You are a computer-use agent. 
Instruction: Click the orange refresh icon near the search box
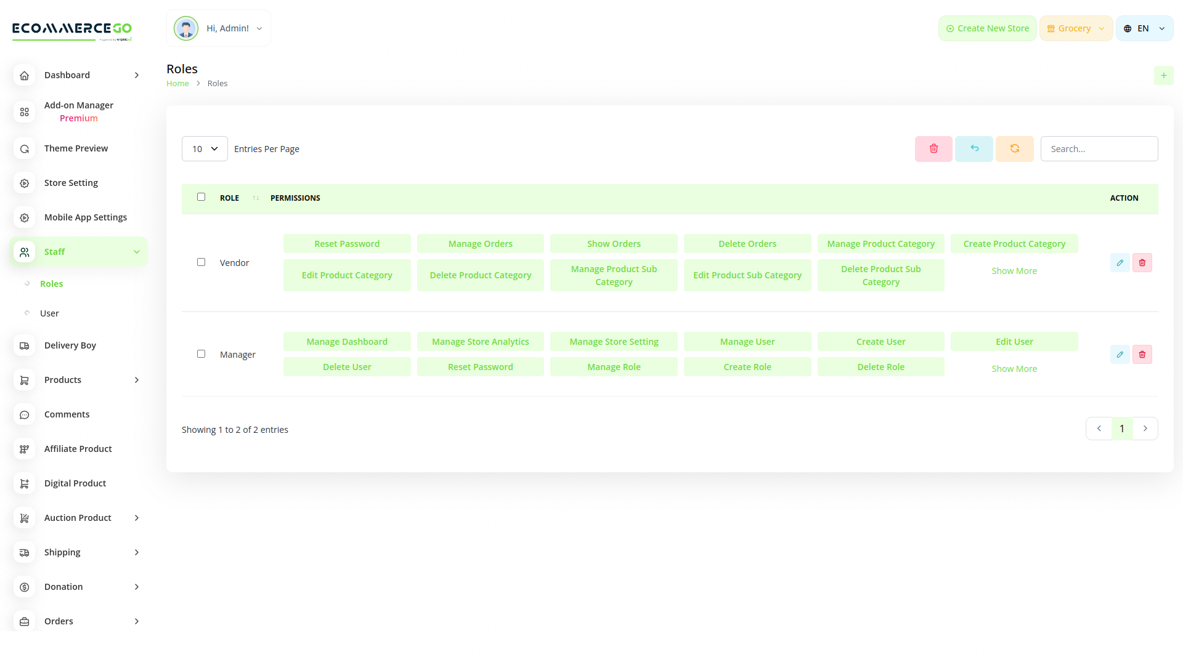pos(1014,148)
